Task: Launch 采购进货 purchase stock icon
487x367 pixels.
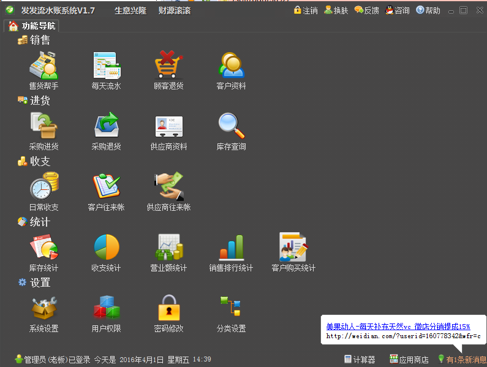Action: (43, 126)
